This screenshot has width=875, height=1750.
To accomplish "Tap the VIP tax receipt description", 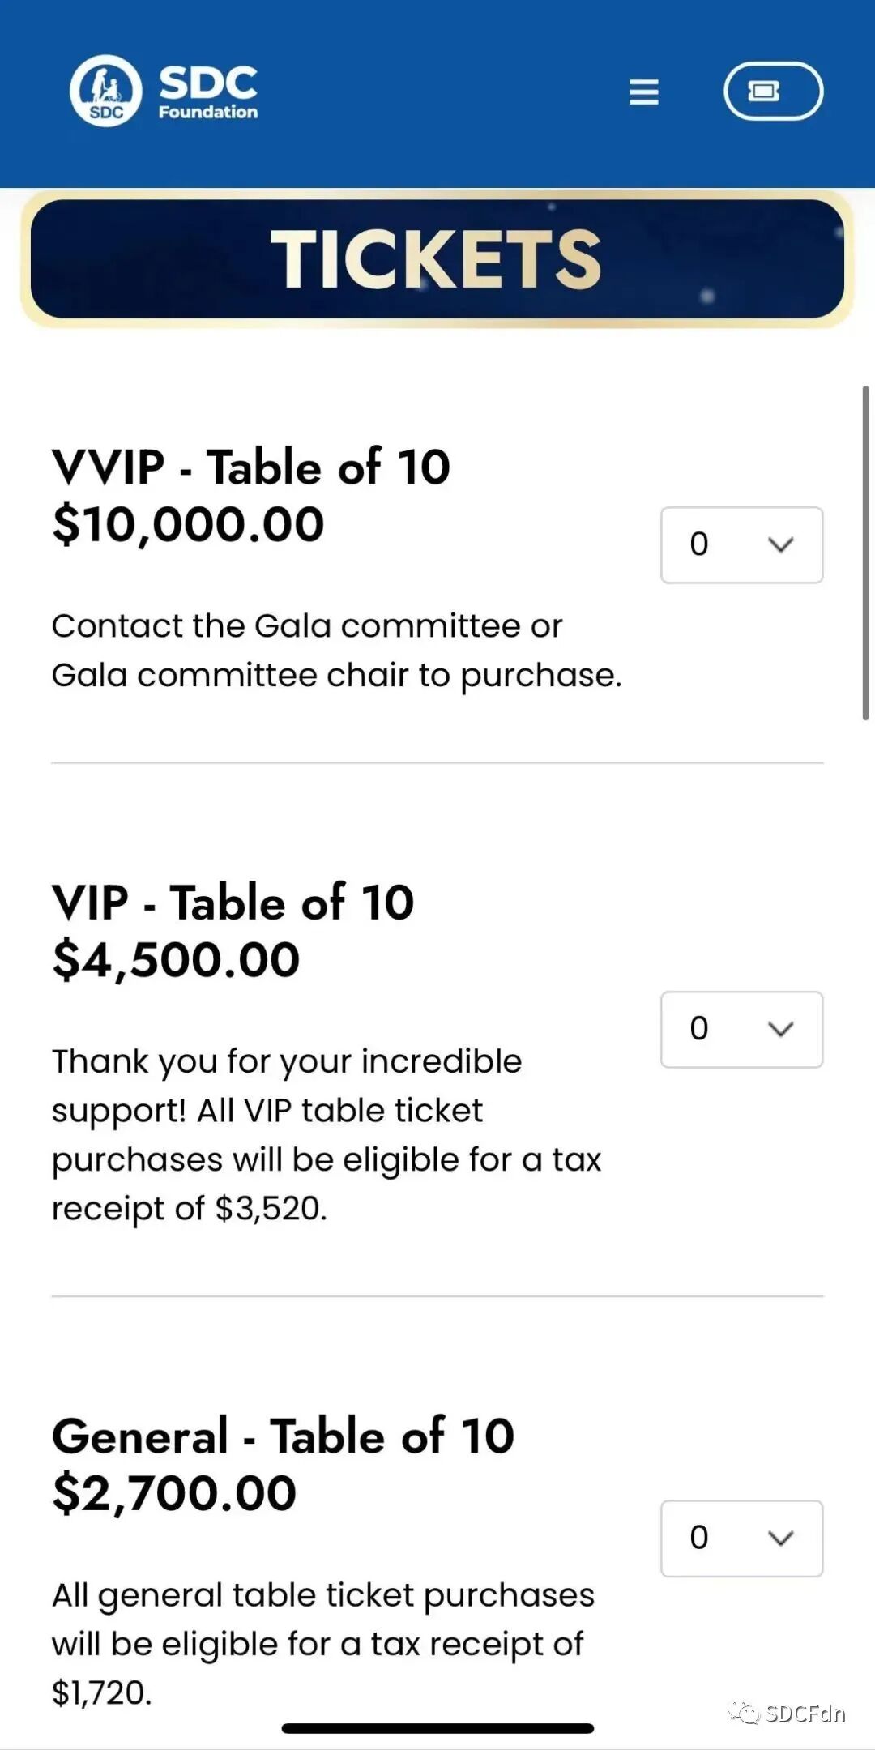I will pos(327,1134).
